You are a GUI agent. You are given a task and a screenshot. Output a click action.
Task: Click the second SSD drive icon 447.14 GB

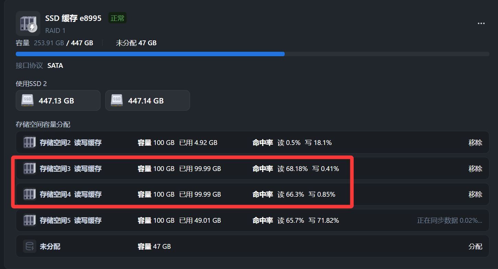pyautogui.click(x=117, y=100)
